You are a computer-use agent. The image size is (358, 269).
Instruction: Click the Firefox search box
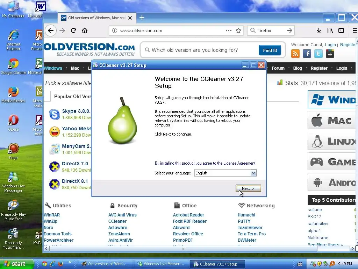coord(271,30)
